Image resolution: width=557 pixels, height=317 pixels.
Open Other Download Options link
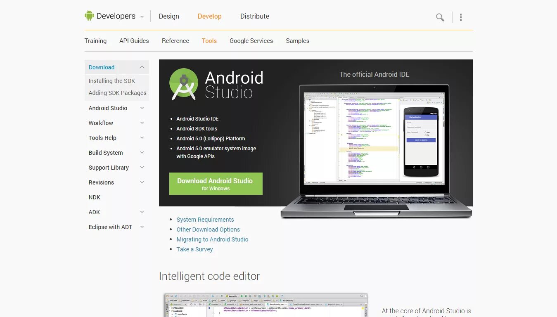click(x=208, y=229)
